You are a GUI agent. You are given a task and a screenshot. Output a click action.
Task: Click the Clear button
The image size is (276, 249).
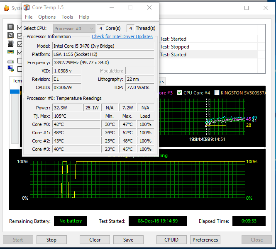95,240
